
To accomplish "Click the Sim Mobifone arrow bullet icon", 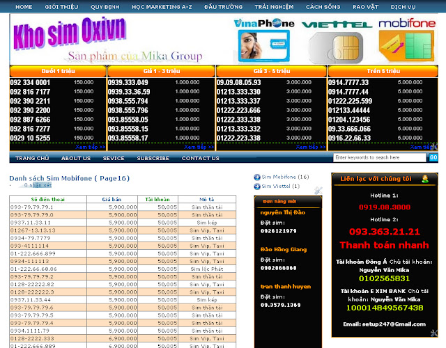I will [257, 177].
